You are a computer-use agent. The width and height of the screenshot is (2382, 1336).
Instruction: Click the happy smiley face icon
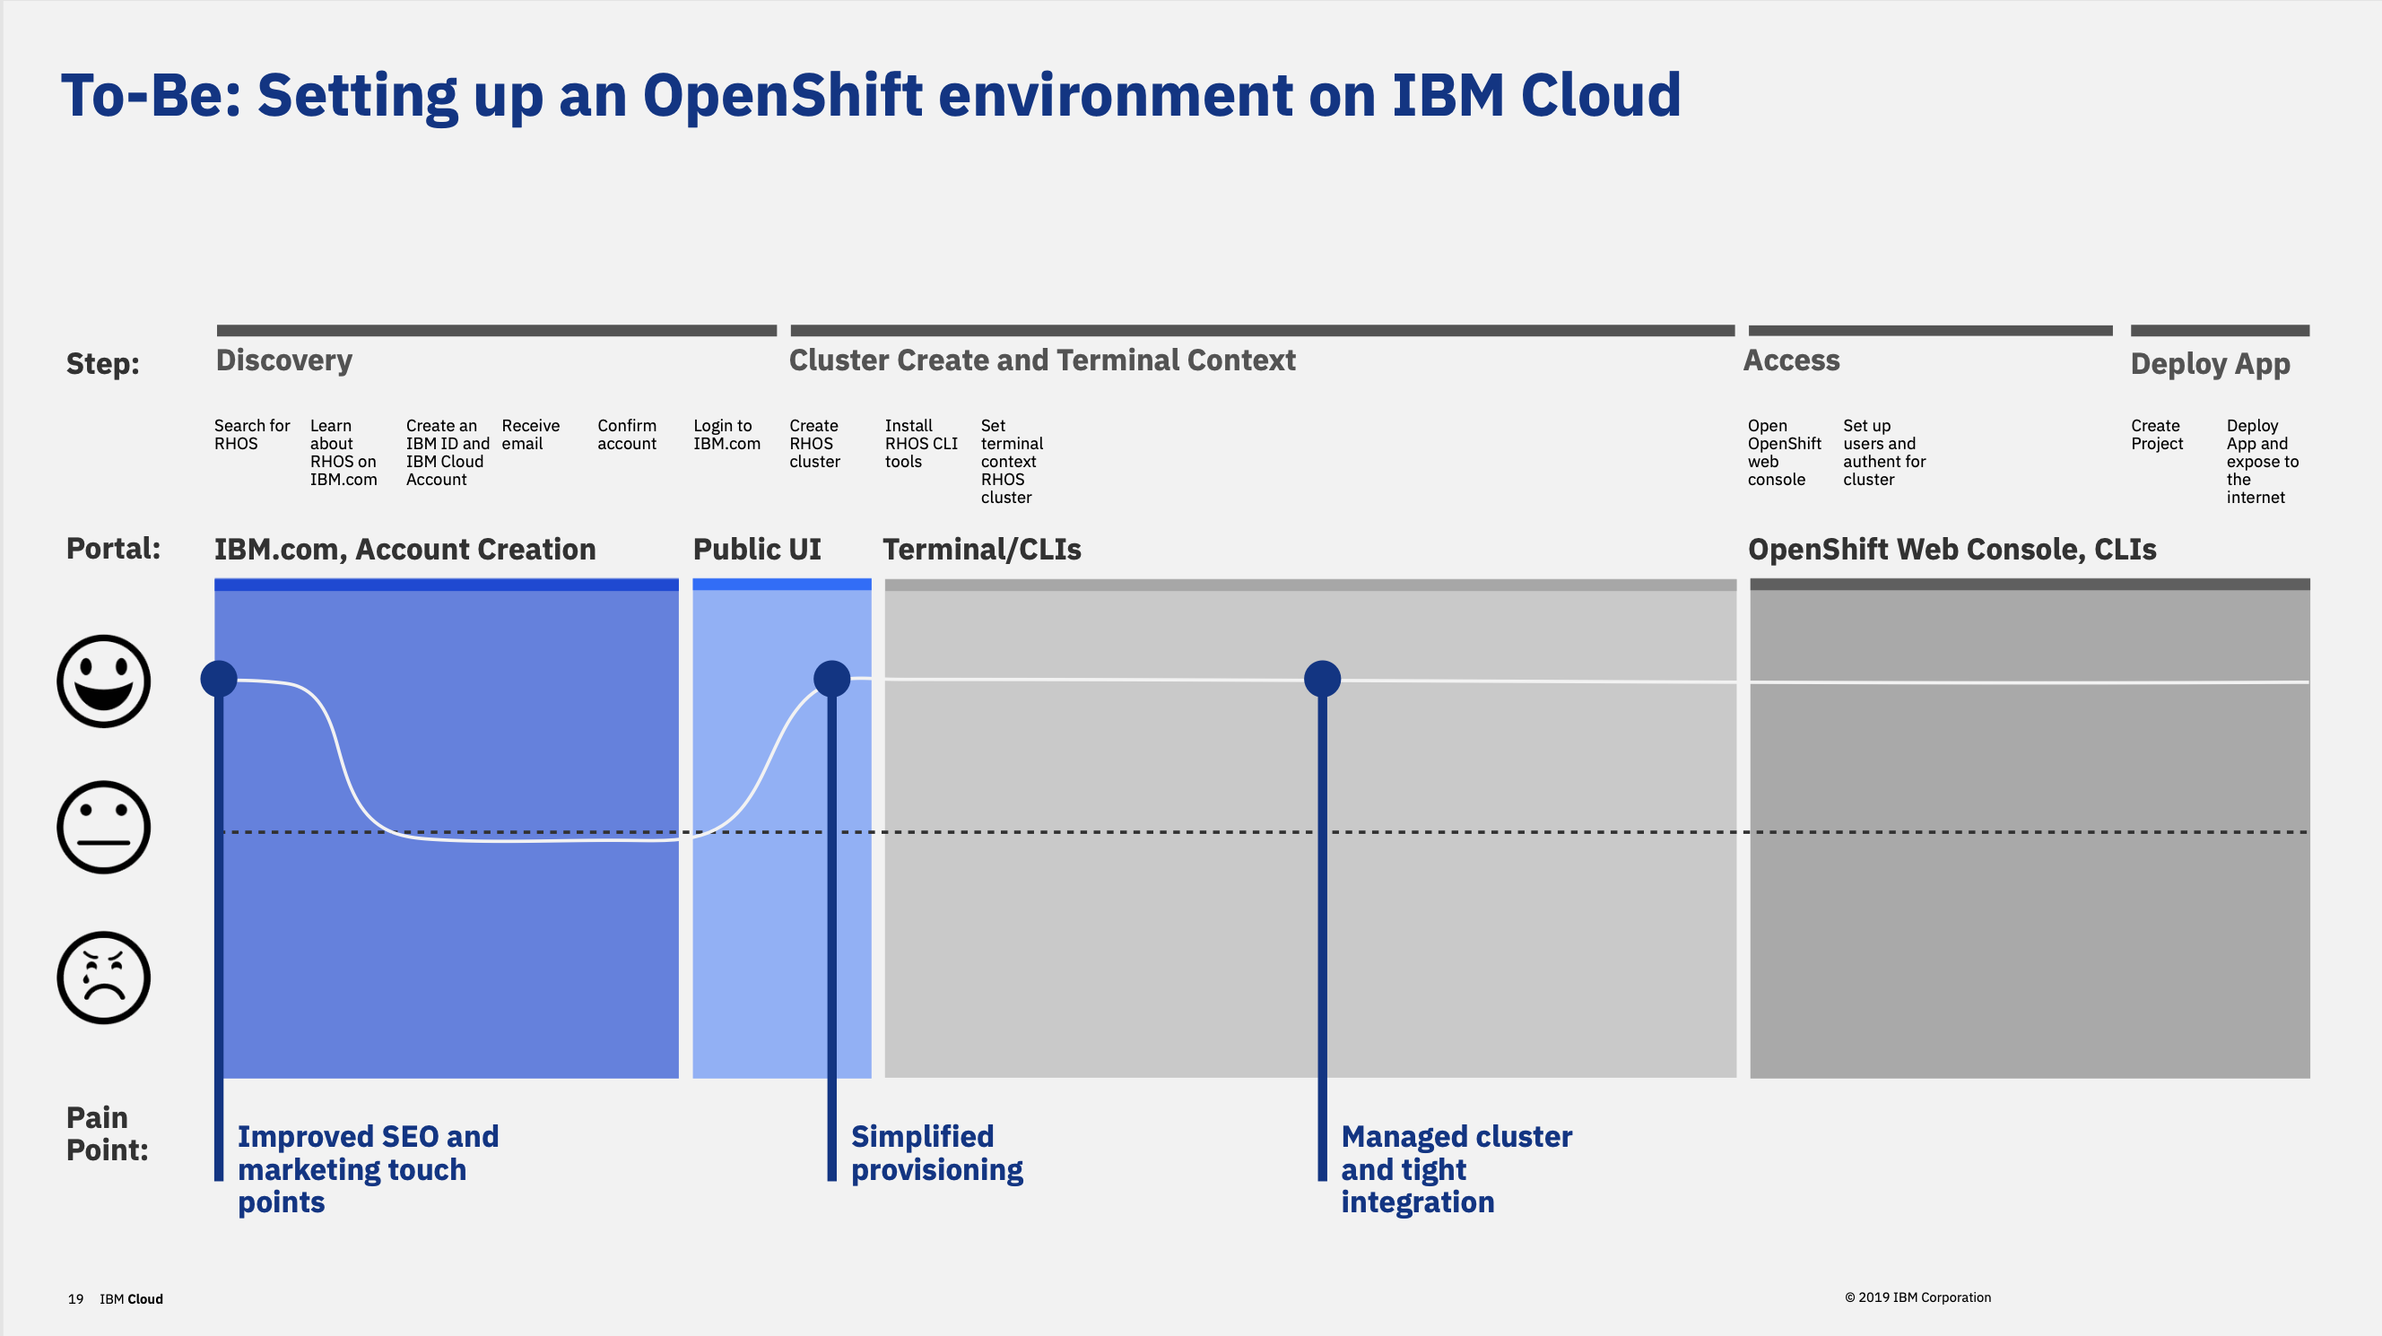tap(103, 681)
